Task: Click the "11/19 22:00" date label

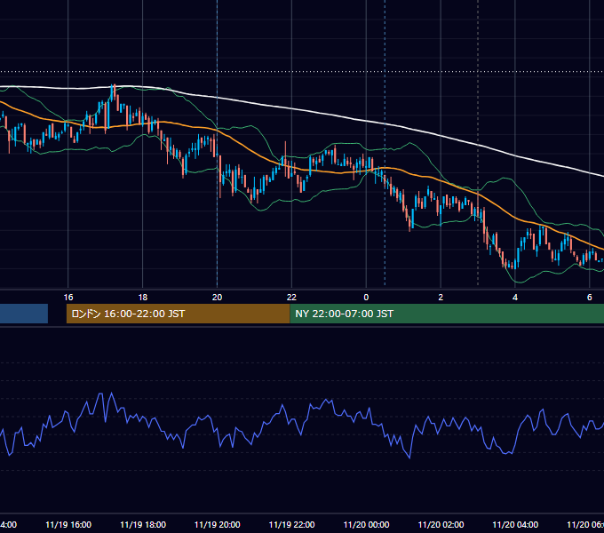Action: pos(291,524)
